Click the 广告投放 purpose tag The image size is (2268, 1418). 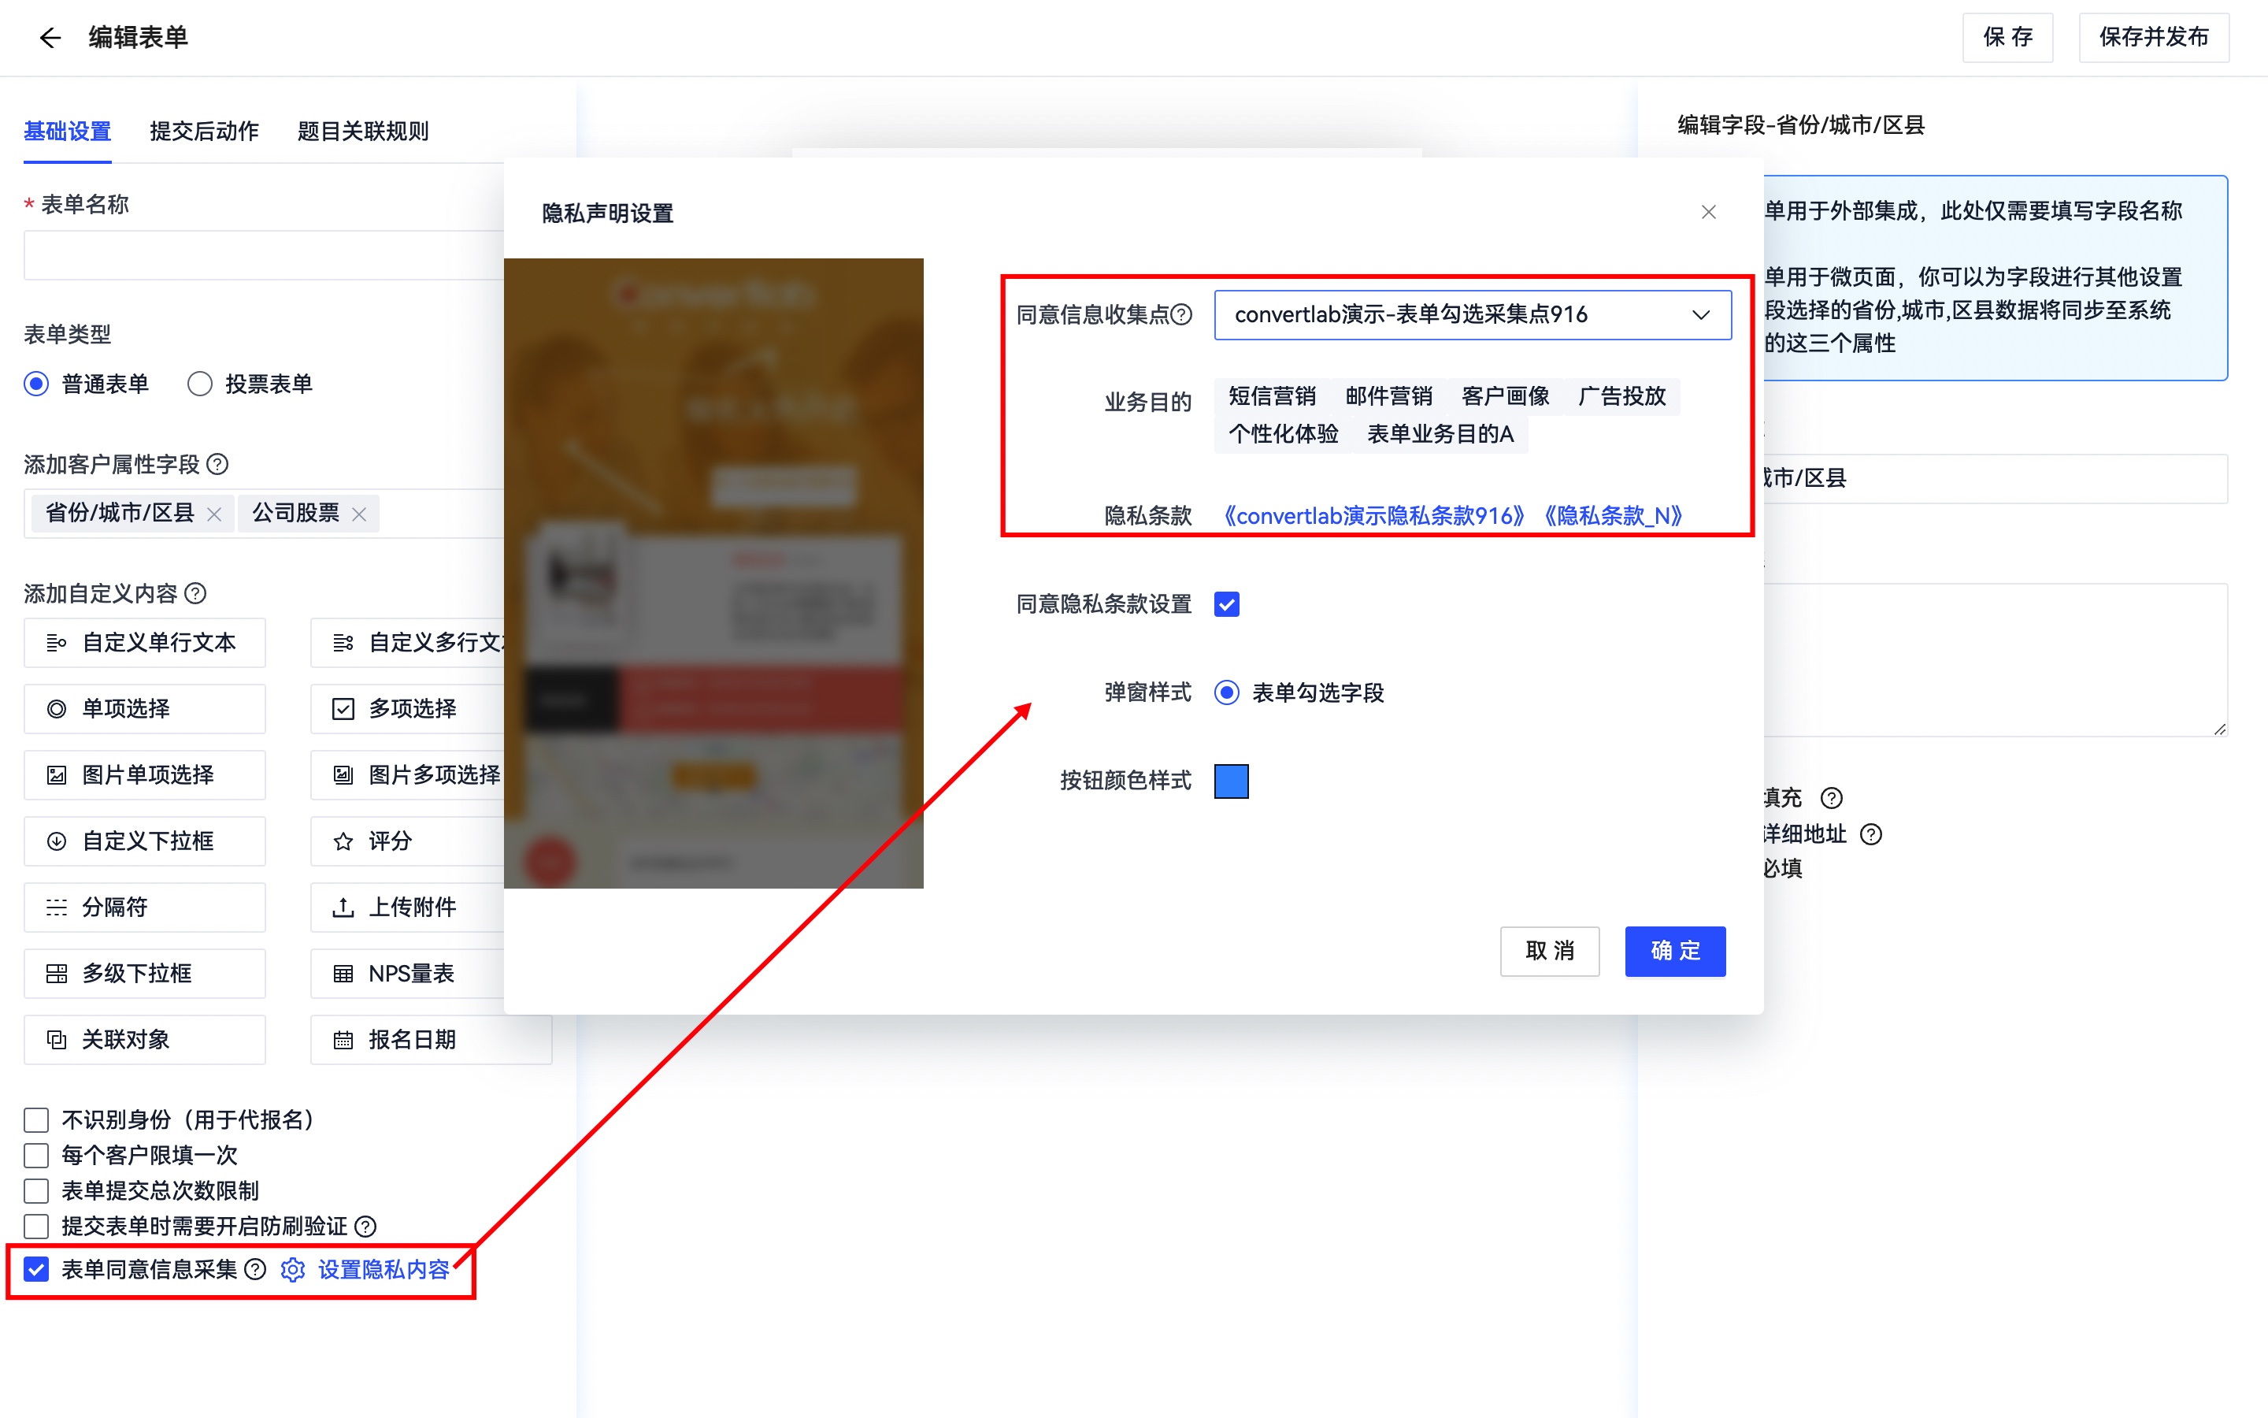tap(1621, 397)
